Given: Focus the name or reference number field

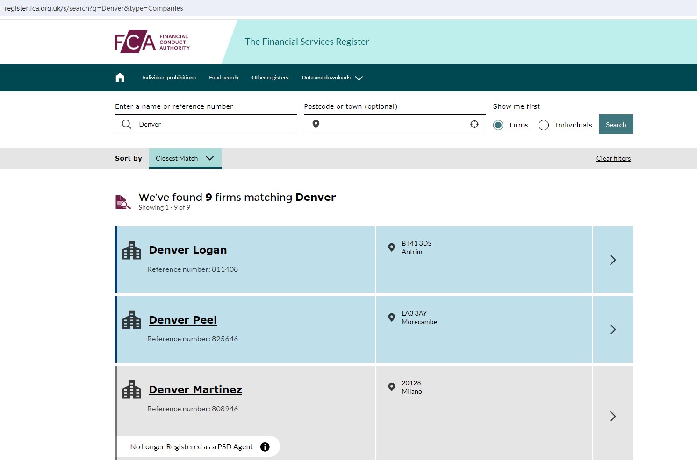Looking at the screenshot, I should click(x=206, y=124).
